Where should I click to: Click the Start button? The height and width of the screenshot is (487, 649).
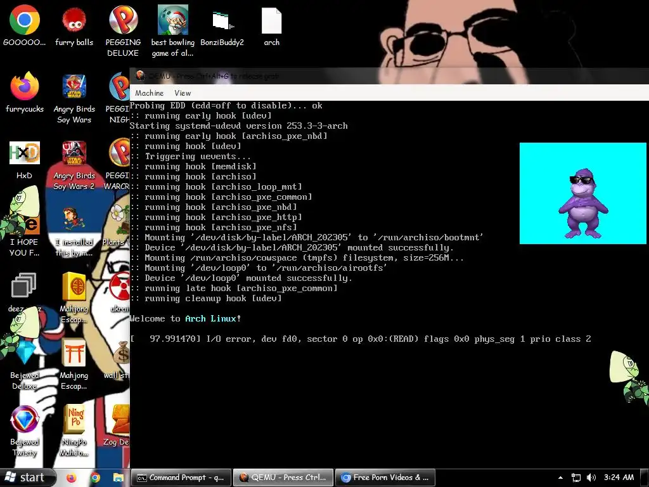click(27, 477)
